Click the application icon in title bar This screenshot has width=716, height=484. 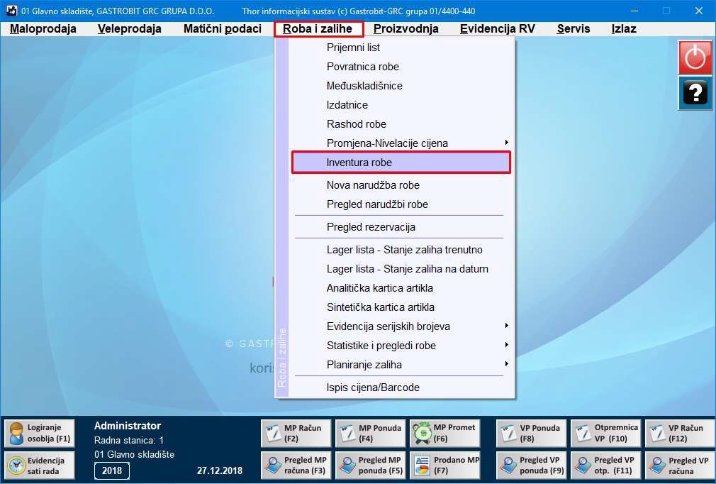pos(11,11)
